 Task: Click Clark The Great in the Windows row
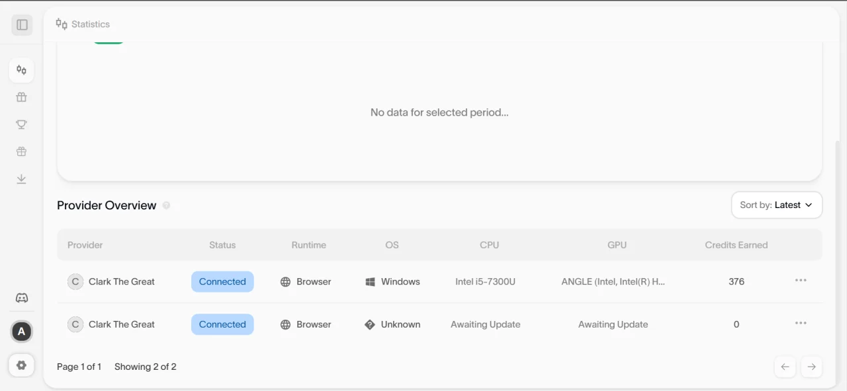tap(122, 281)
